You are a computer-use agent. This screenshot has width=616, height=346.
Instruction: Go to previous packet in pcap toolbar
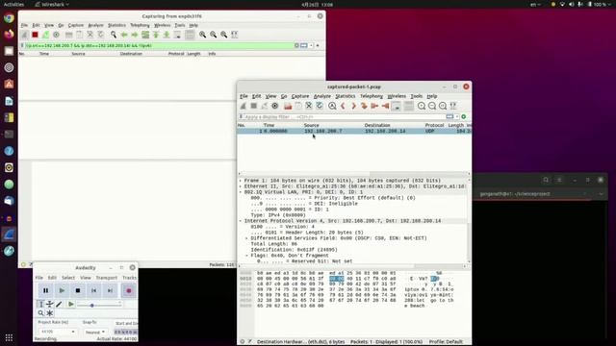[x=343, y=106]
